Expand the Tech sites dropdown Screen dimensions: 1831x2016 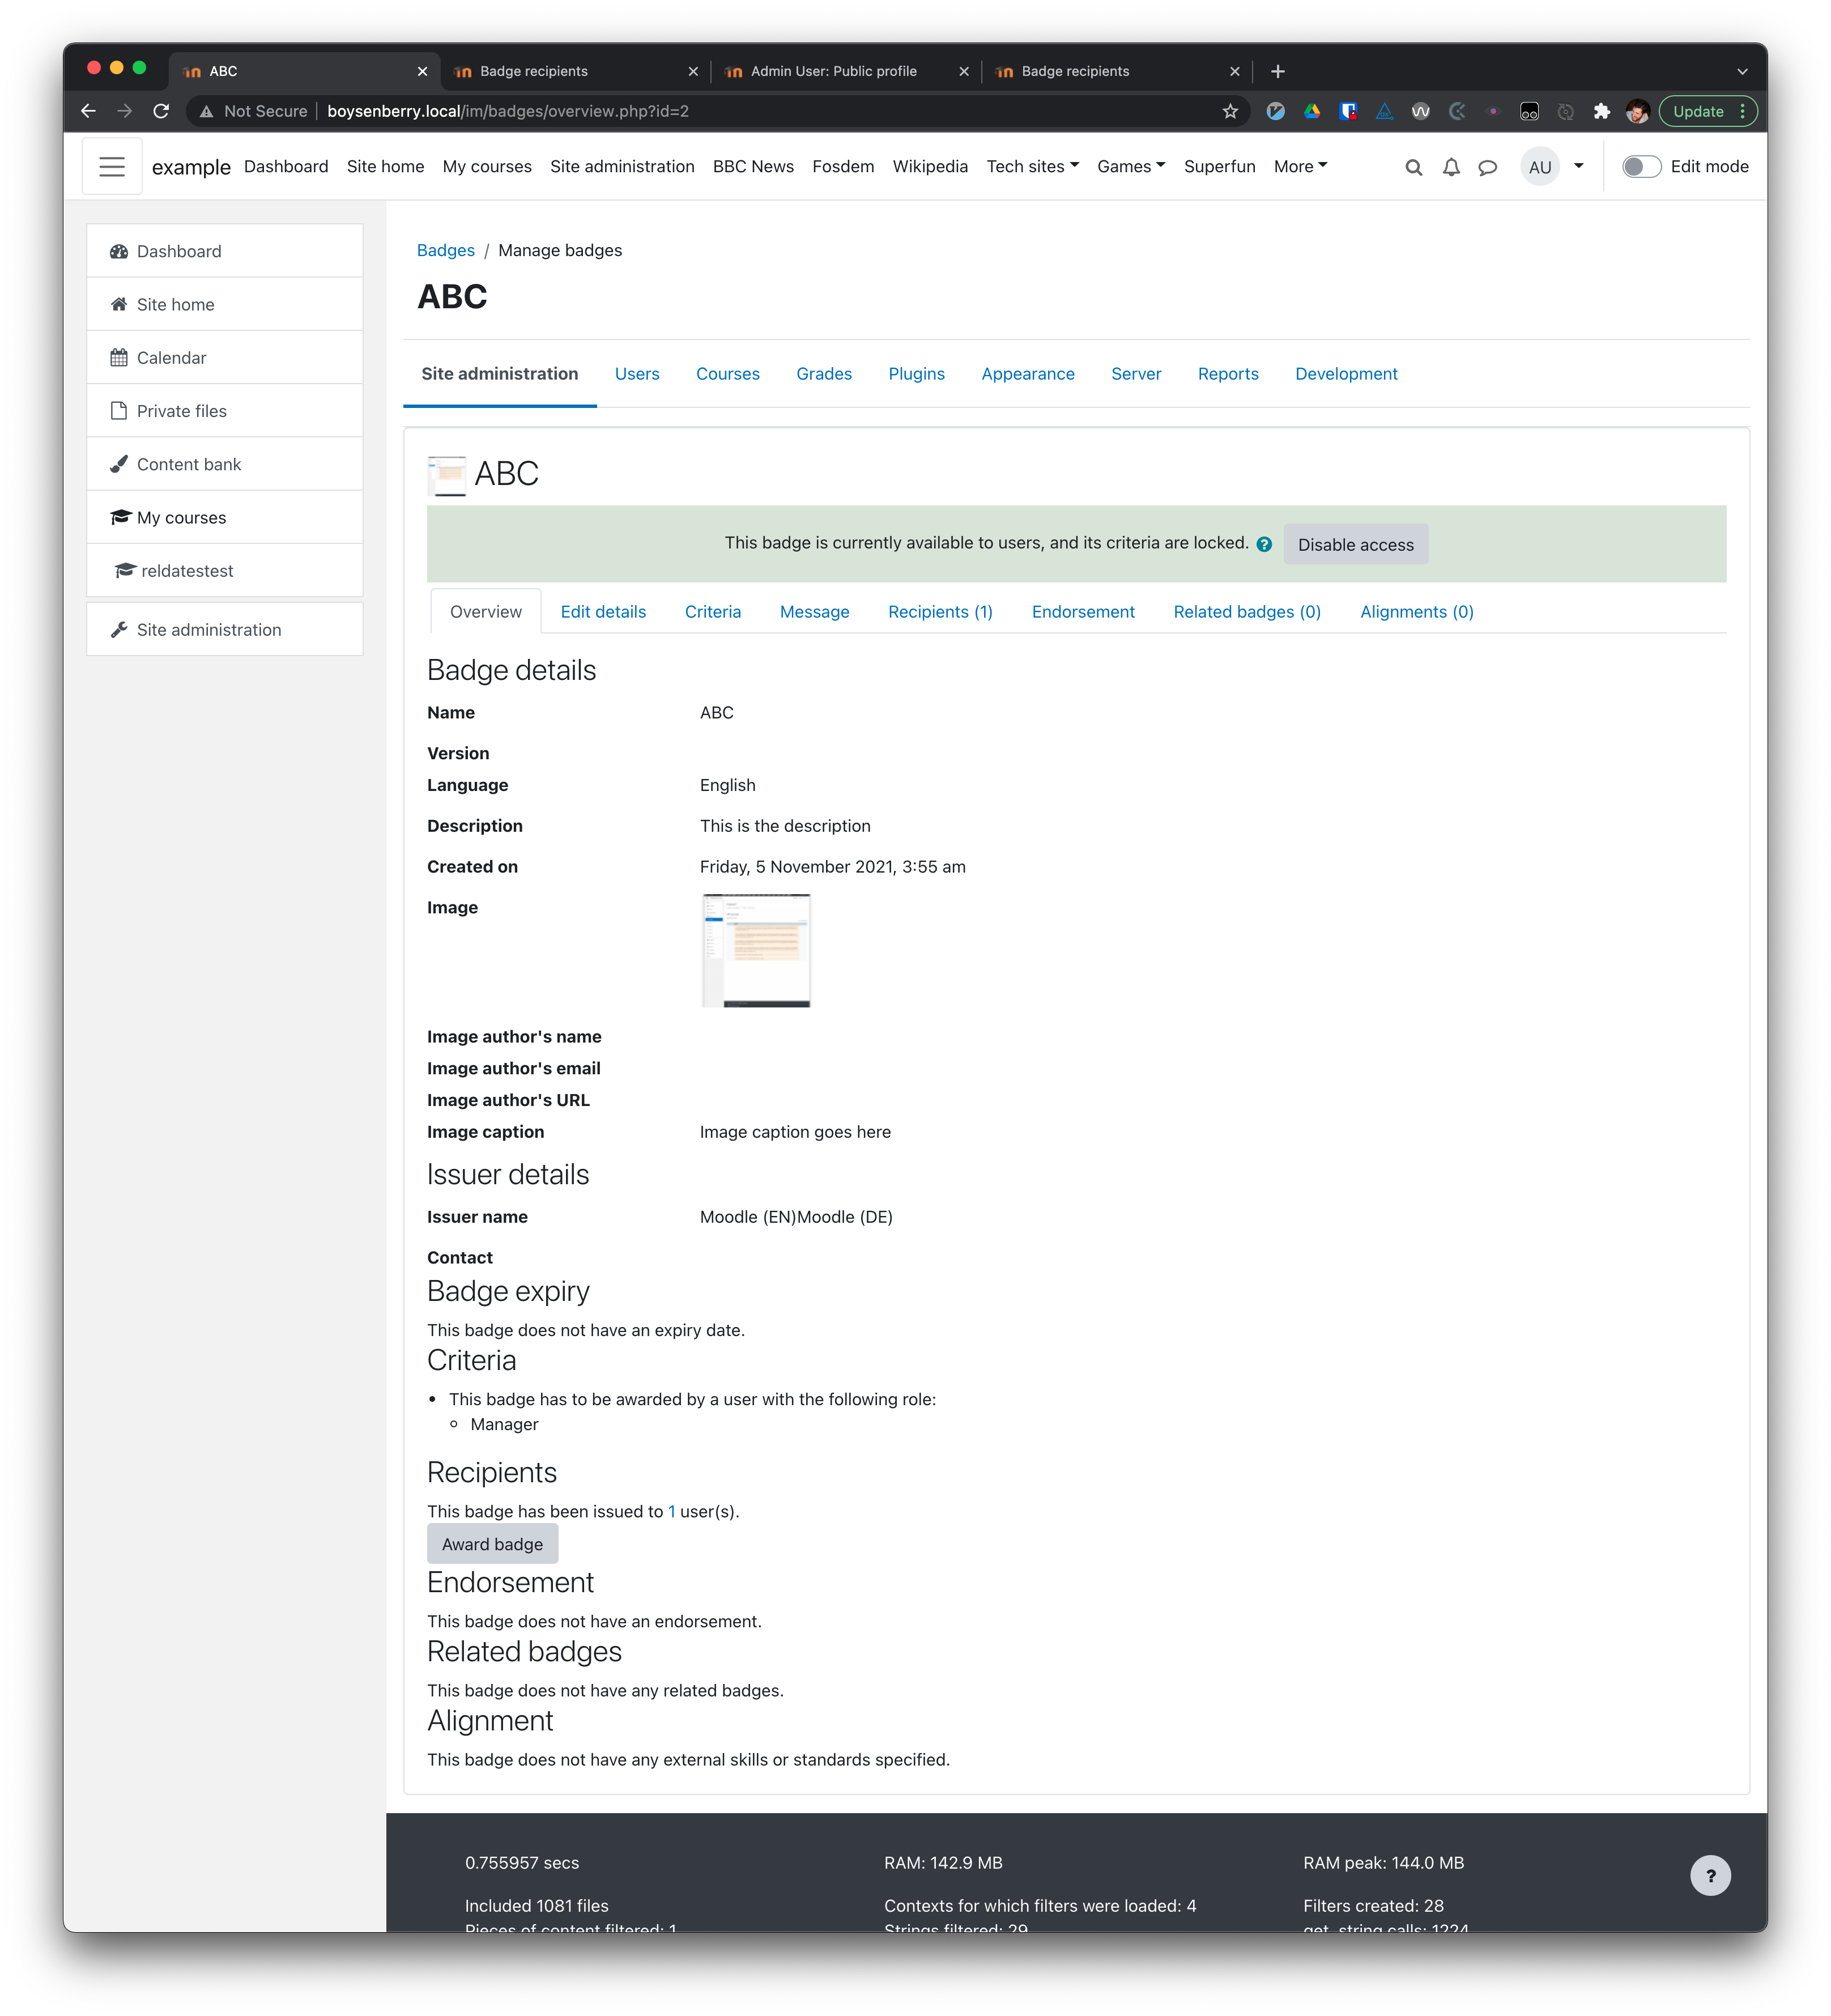point(1032,166)
